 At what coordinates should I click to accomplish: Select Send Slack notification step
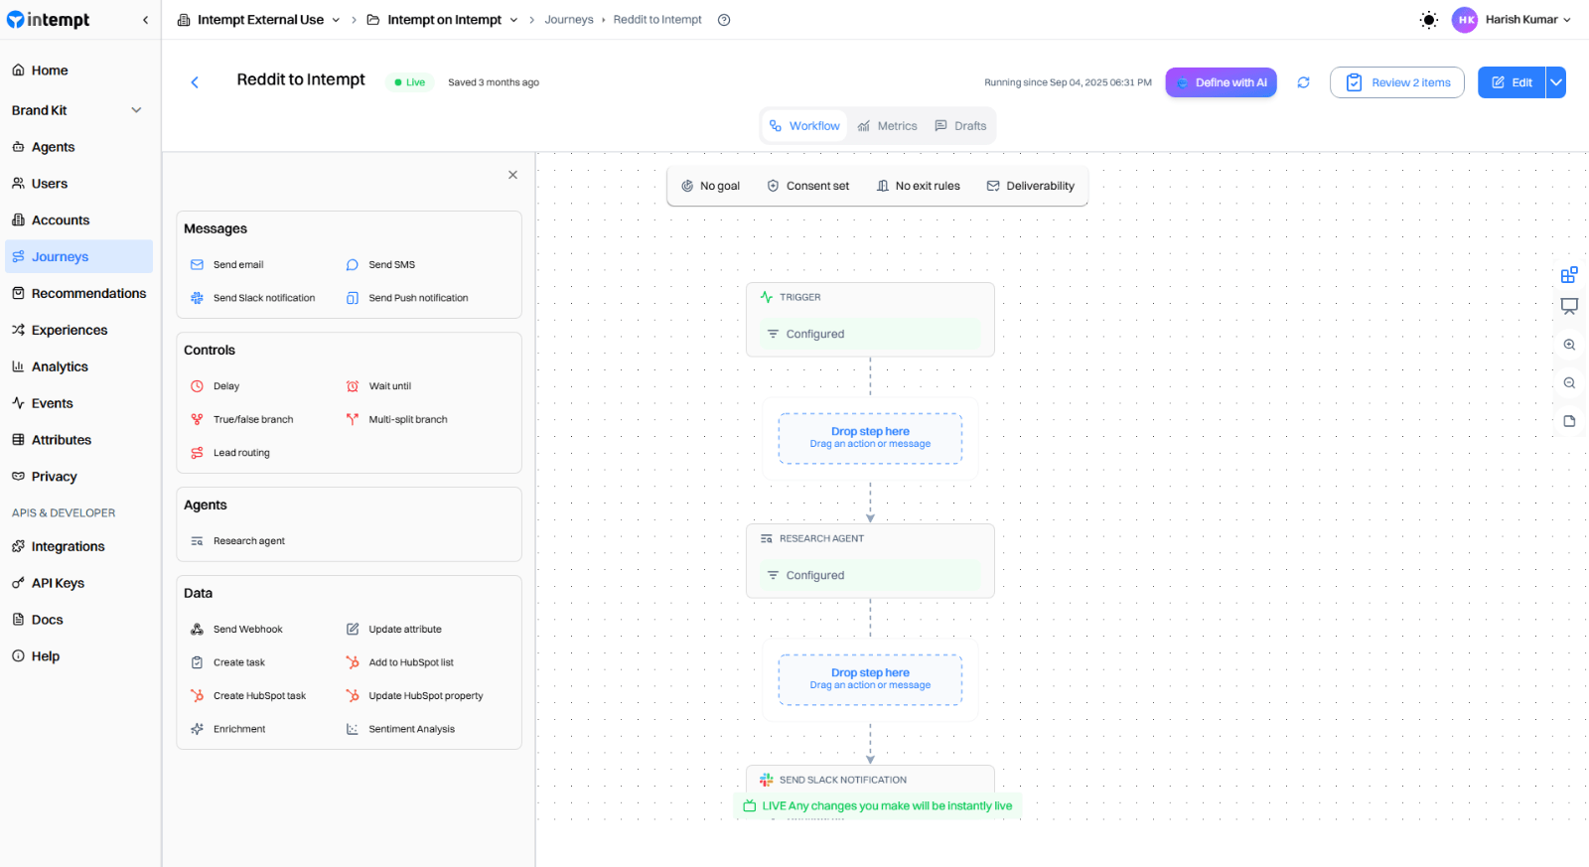(252, 298)
